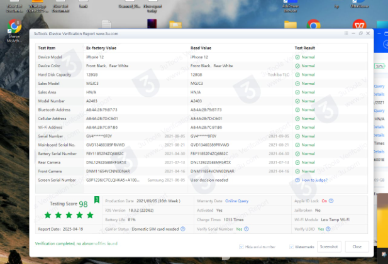
Task: Click Production Date 2021/09/05 value
Action: click(x=158, y=201)
